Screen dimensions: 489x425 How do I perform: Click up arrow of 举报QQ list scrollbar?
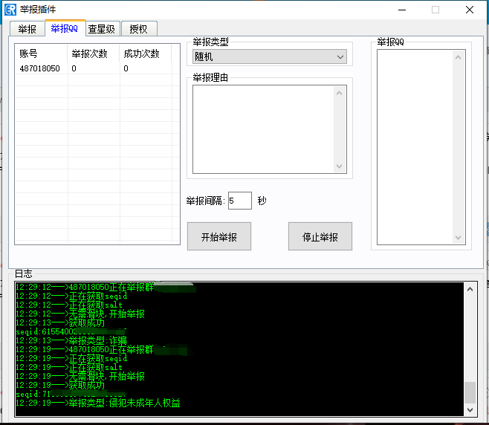click(458, 57)
